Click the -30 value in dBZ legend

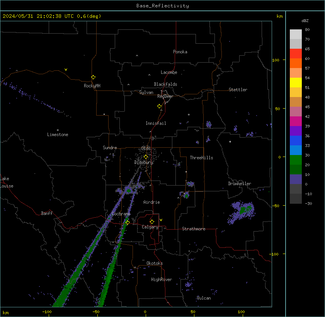pyautogui.click(x=308, y=204)
